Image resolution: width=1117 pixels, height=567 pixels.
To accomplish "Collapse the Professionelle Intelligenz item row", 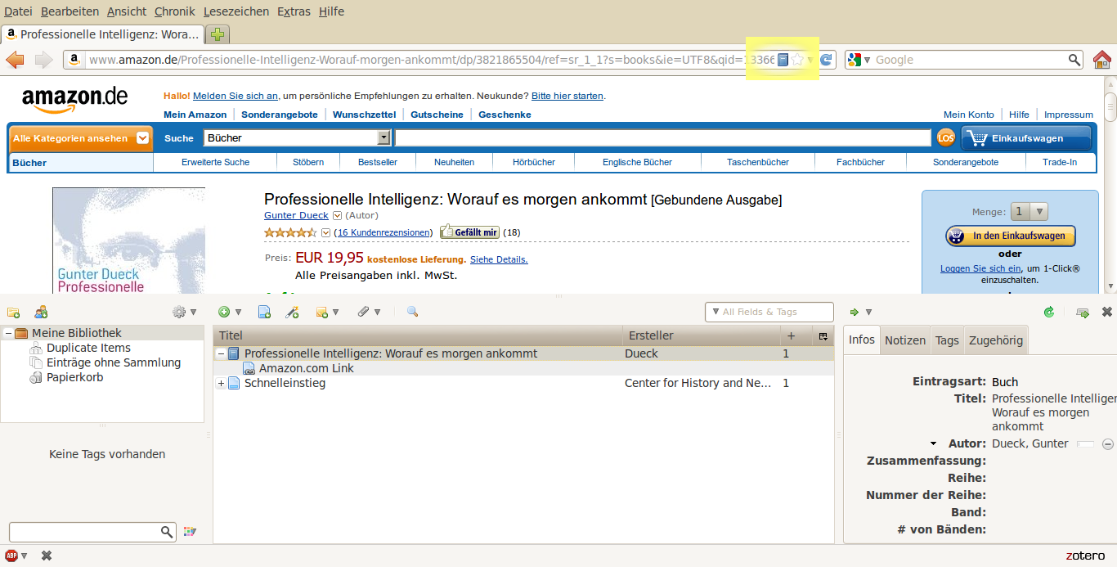I will point(221,353).
